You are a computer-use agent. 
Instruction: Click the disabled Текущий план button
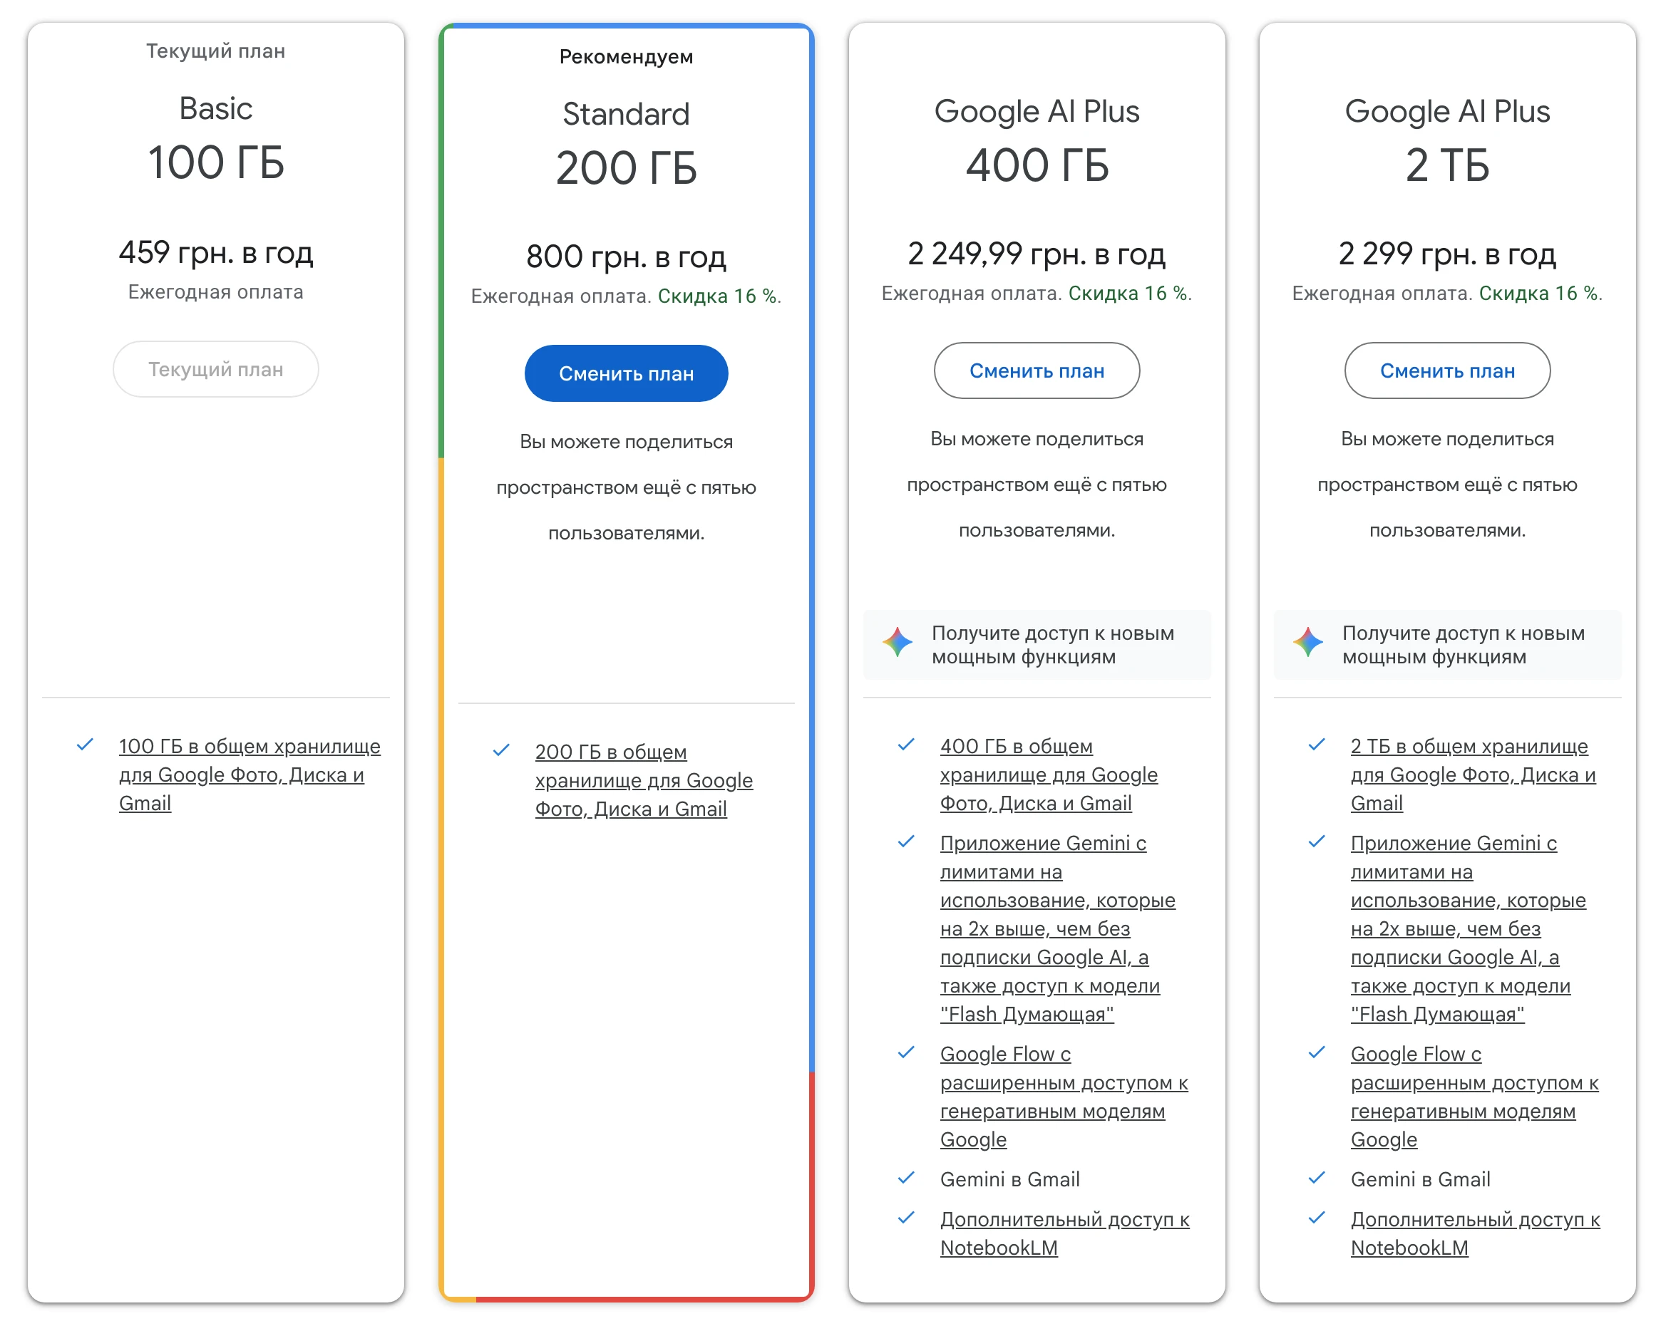tap(216, 370)
